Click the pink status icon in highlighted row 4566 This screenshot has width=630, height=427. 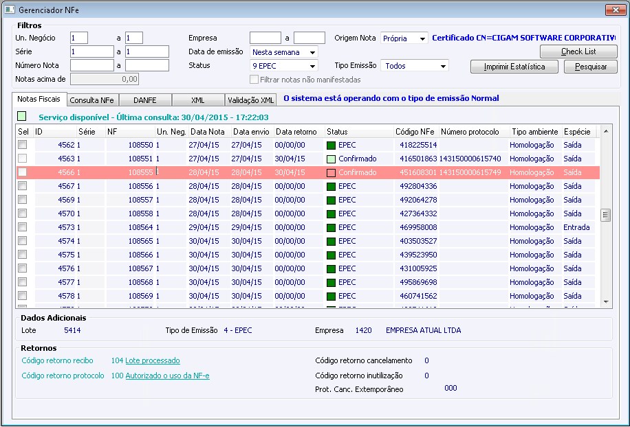tap(332, 172)
